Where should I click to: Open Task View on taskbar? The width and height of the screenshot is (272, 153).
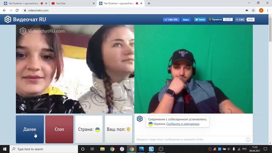(92, 149)
